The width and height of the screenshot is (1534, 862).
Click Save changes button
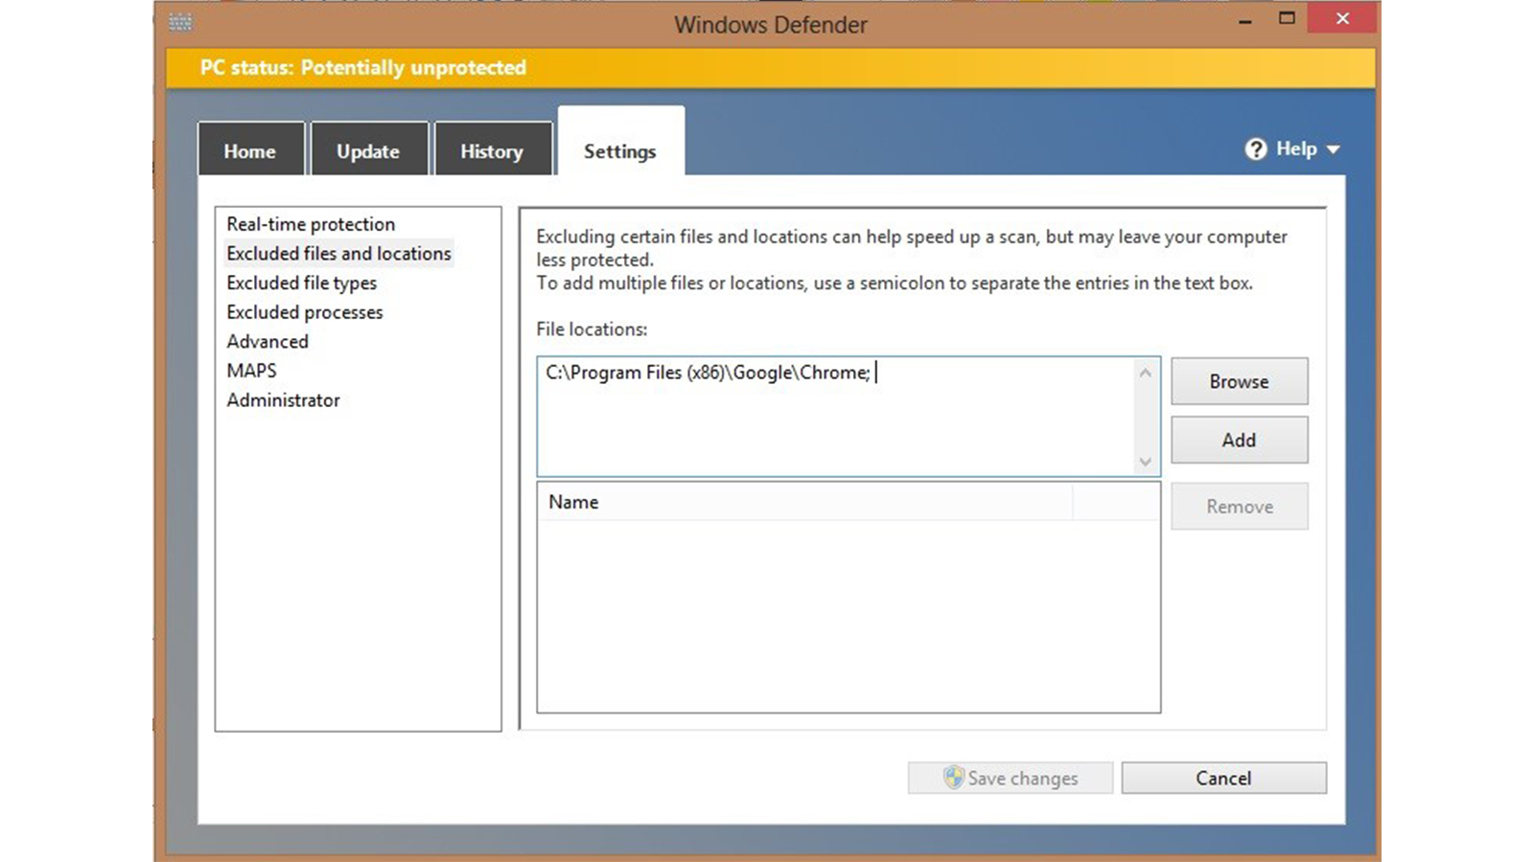click(1011, 778)
